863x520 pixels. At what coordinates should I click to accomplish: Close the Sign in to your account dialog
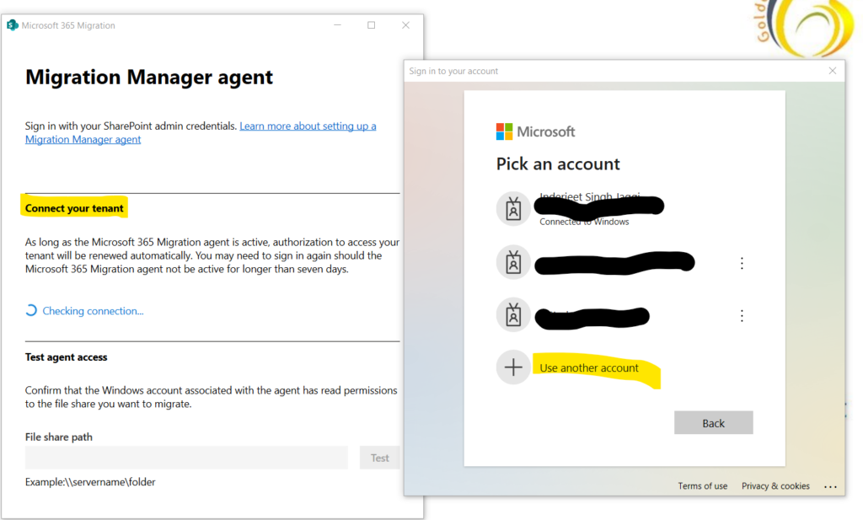(x=832, y=71)
